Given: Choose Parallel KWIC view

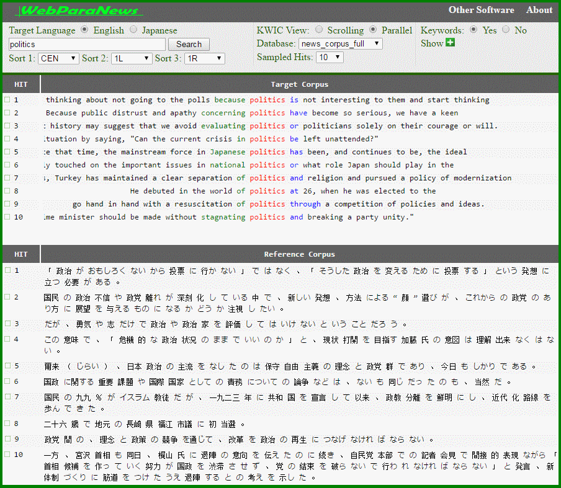Looking at the screenshot, I should (x=373, y=30).
